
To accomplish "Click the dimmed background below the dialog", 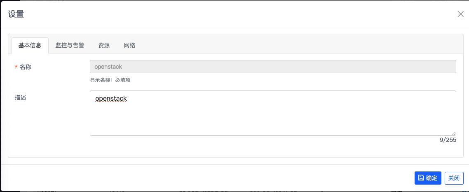I will pyautogui.click(x=234, y=190).
